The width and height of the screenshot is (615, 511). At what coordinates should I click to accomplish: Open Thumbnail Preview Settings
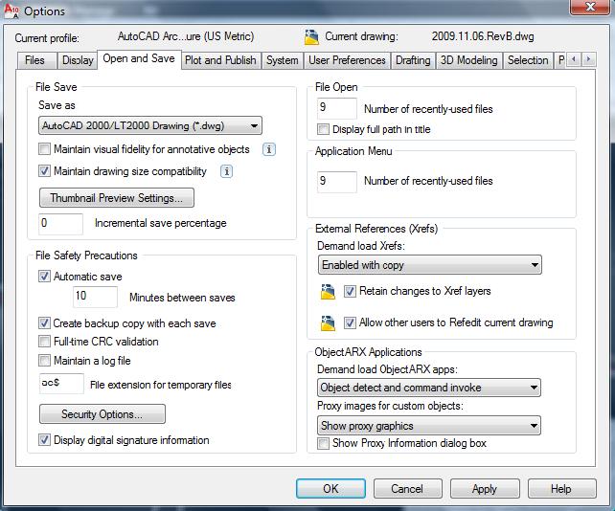pos(117,198)
